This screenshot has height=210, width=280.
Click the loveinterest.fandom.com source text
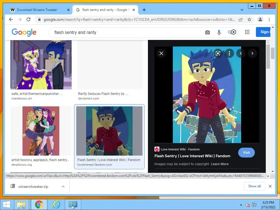coord(95,165)
